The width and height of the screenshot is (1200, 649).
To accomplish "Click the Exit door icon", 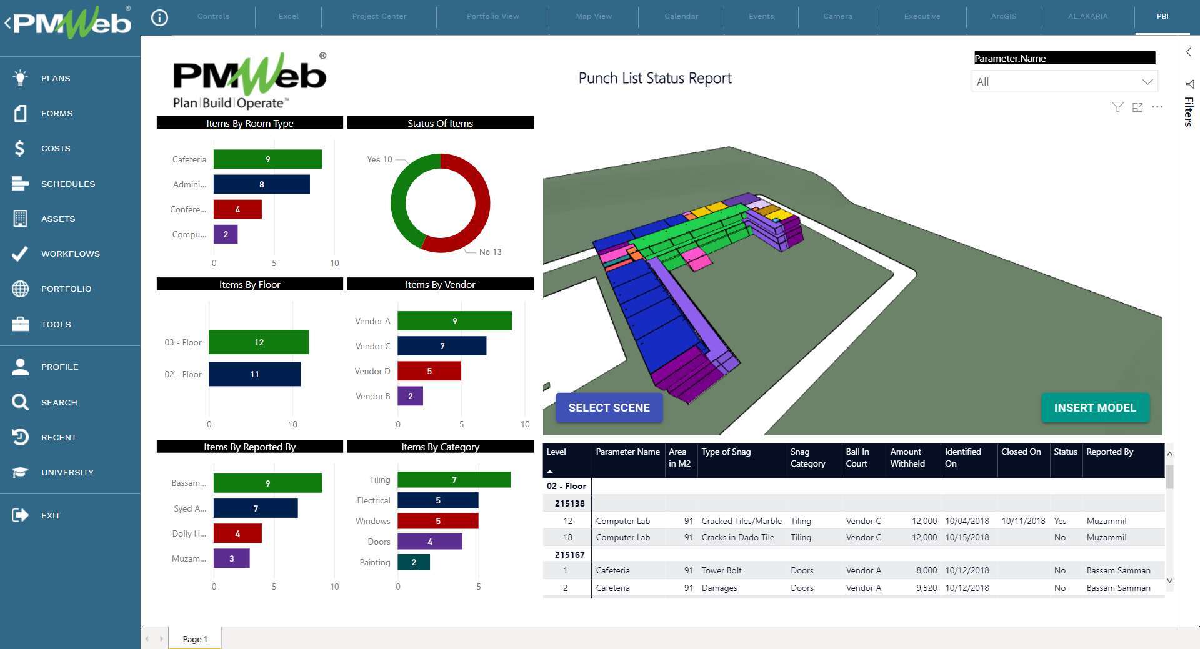I will (x=20, y=515).
